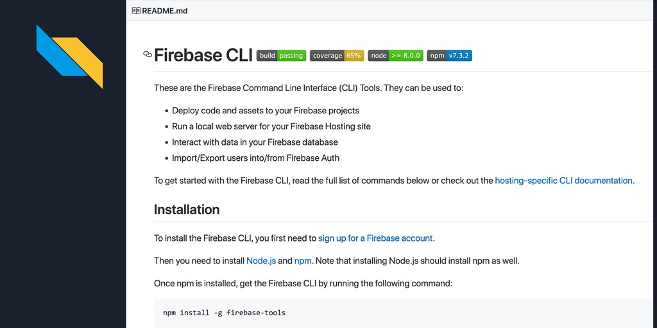Open the npm hyperlink in the install text
Image resolution: width=657 pixels, height=328 pixels.
[303, 261]
